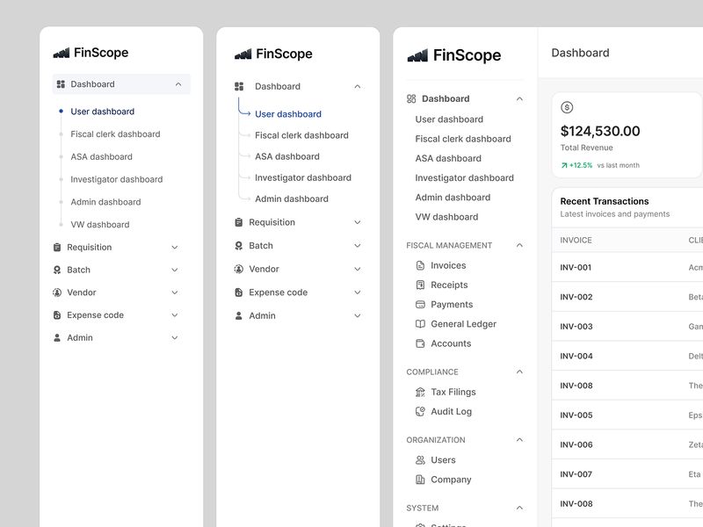This screenshot has height=527, width=703.
Task: Click the $124,530.00 Total Revenue value
Action: click(600, 131)
